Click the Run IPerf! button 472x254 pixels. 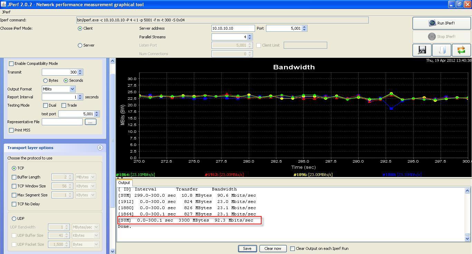(x=442, y=23)
